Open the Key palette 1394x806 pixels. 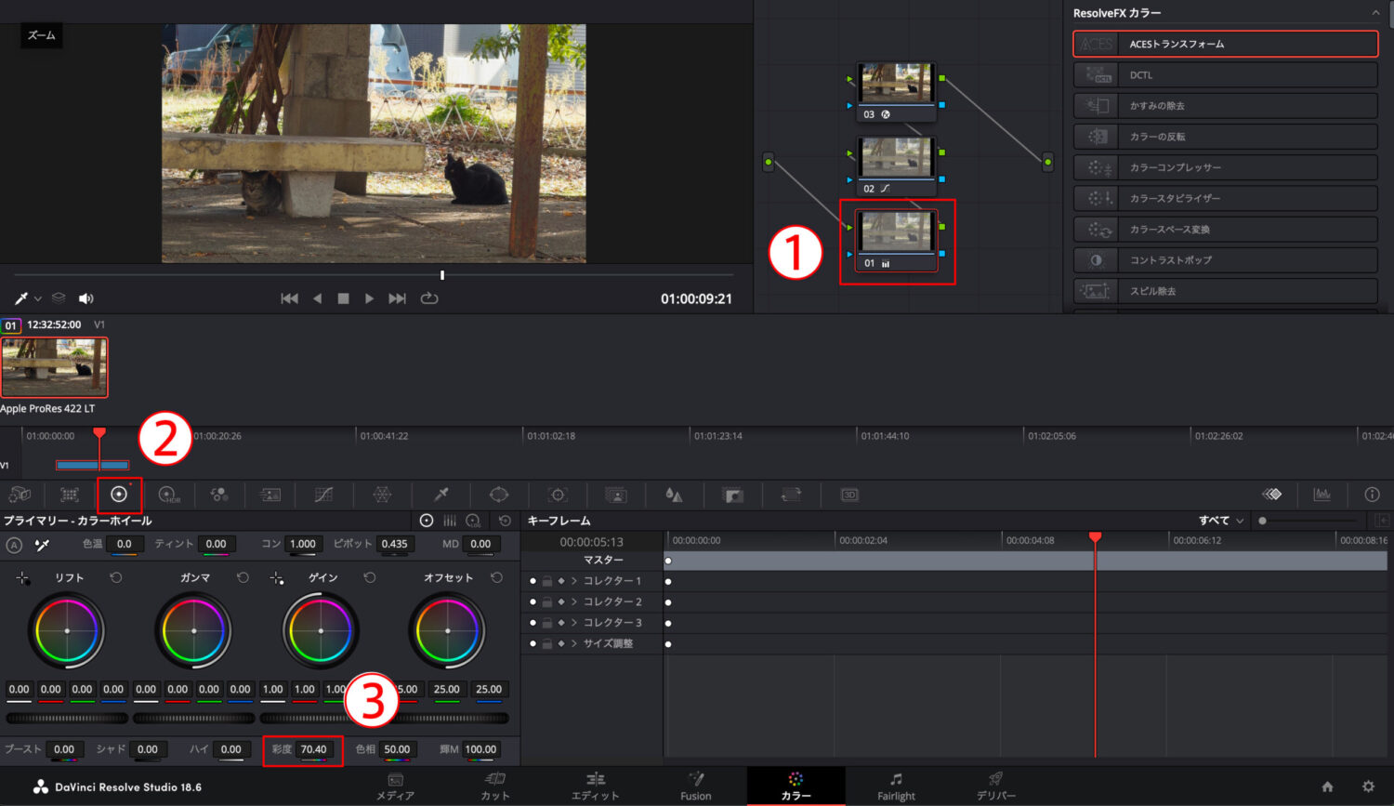coord(732,495)
